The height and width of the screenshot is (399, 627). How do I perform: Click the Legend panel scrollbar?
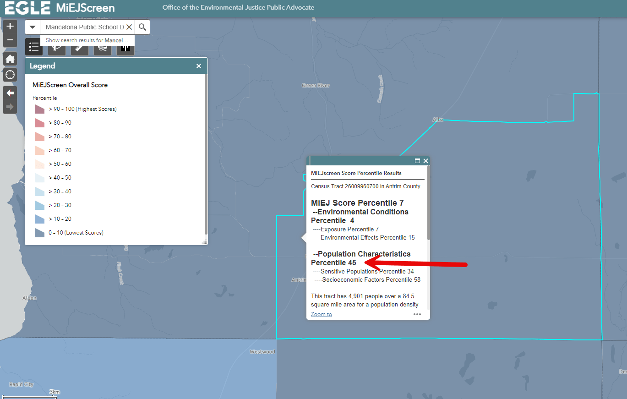click(x=206, y=154)
